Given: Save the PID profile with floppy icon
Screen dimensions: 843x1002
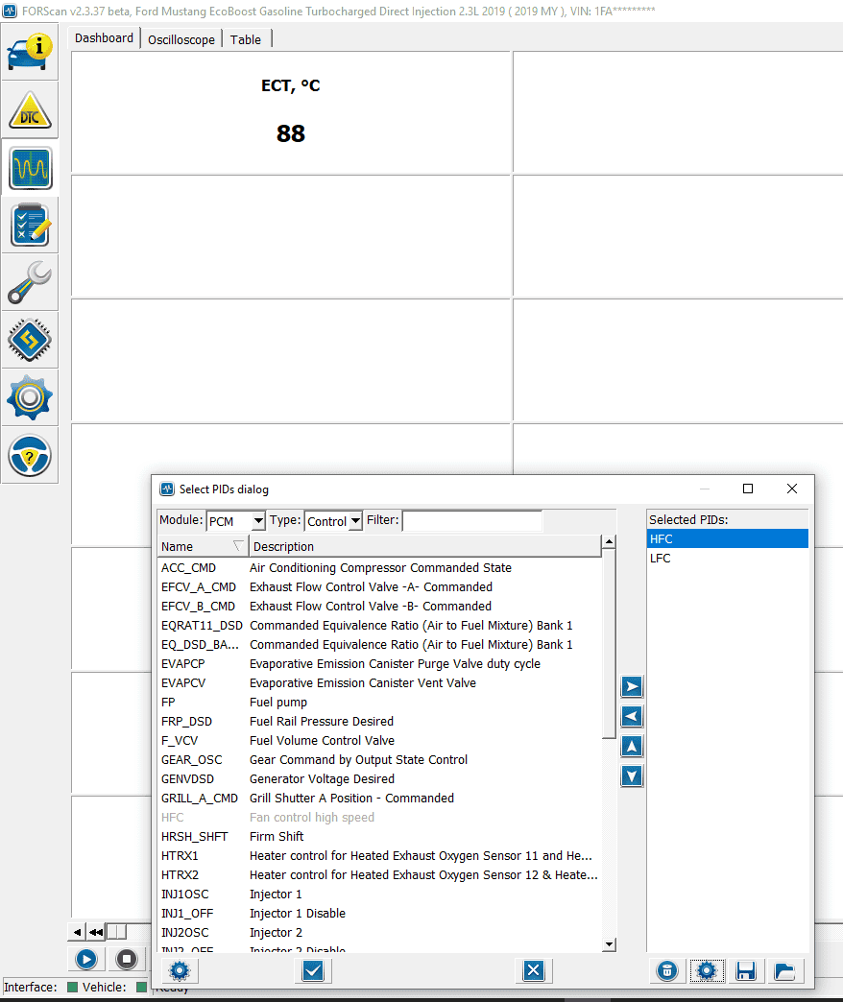Looking at the screenshot, I should pyautogui.click(x=745, y=971).
